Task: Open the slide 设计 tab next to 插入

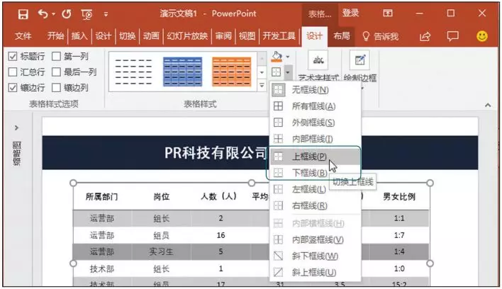Action: click(103, 36)
